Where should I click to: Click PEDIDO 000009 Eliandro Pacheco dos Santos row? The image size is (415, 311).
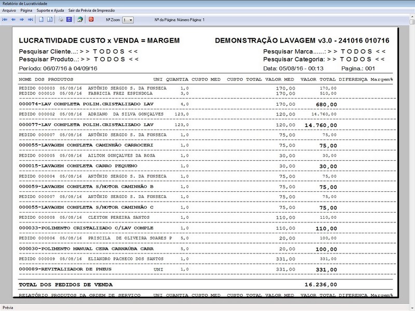tap(177, 259)
